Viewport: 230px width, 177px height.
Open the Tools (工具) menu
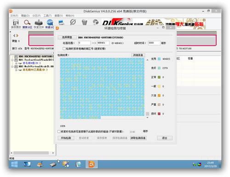[47, 16]
